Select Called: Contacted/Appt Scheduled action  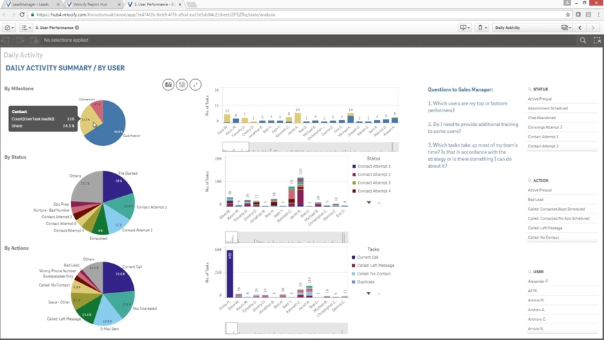561,209
